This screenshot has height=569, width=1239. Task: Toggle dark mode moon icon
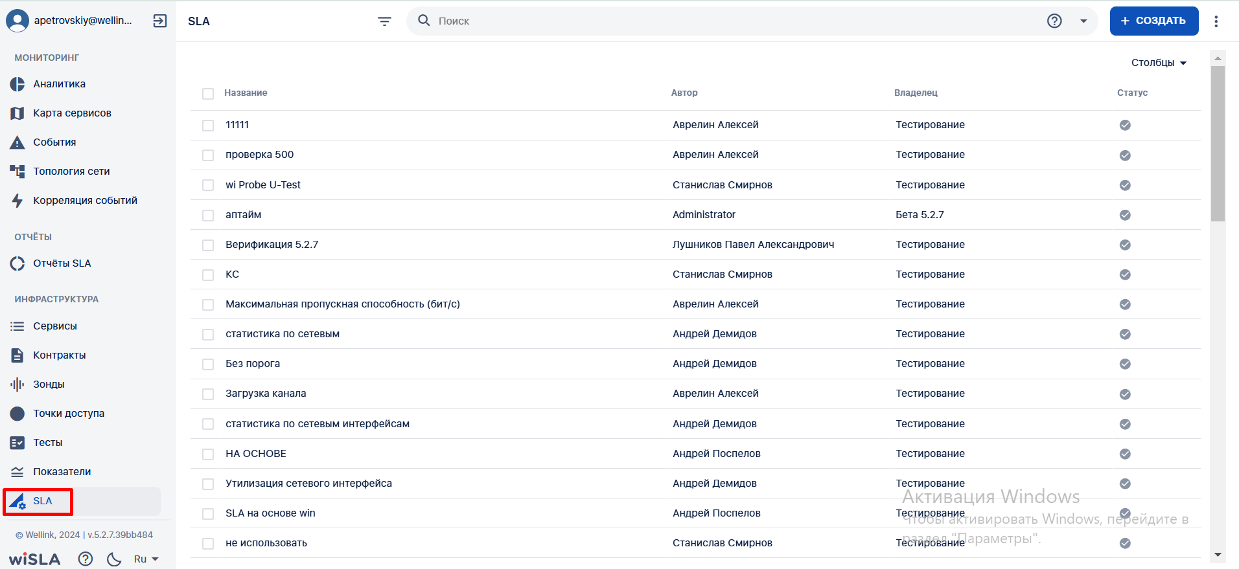pos(114,559)
